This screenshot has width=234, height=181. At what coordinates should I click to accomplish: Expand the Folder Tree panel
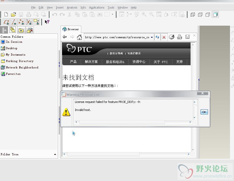click(x=55, y=154)
